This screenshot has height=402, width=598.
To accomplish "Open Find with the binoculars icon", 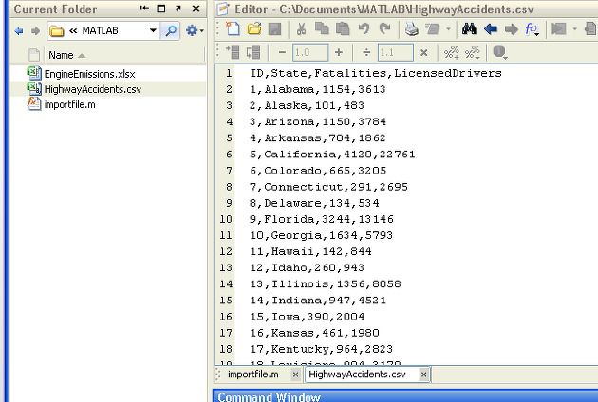I will [469, 29].
